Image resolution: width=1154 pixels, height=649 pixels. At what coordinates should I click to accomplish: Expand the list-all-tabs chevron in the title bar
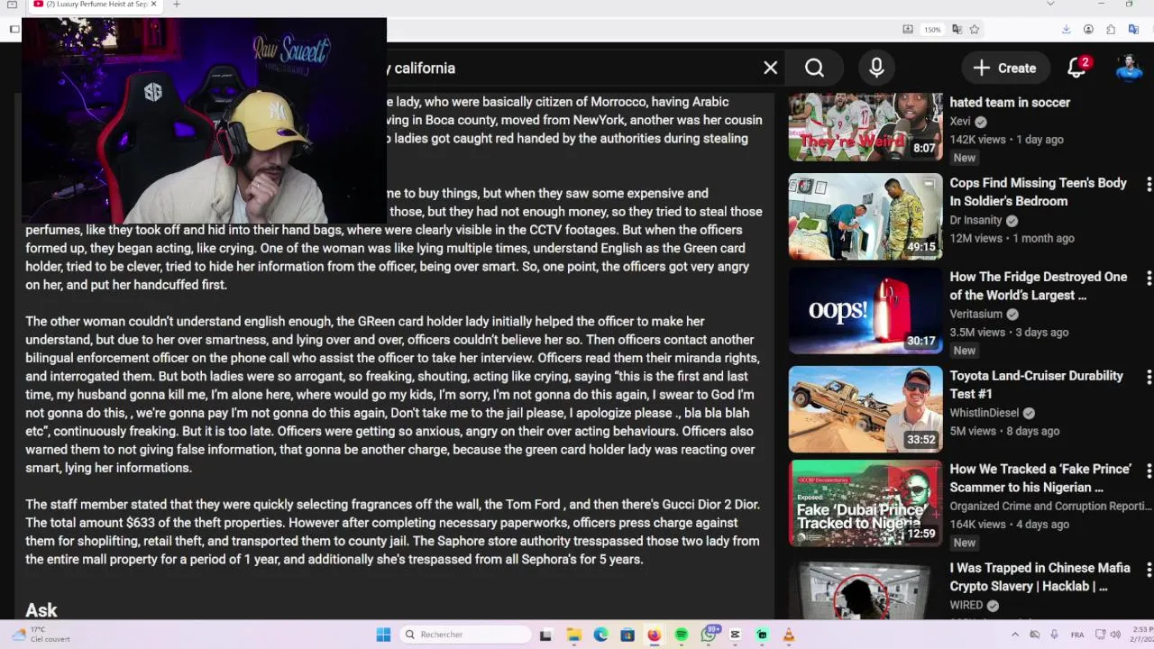1050,5
